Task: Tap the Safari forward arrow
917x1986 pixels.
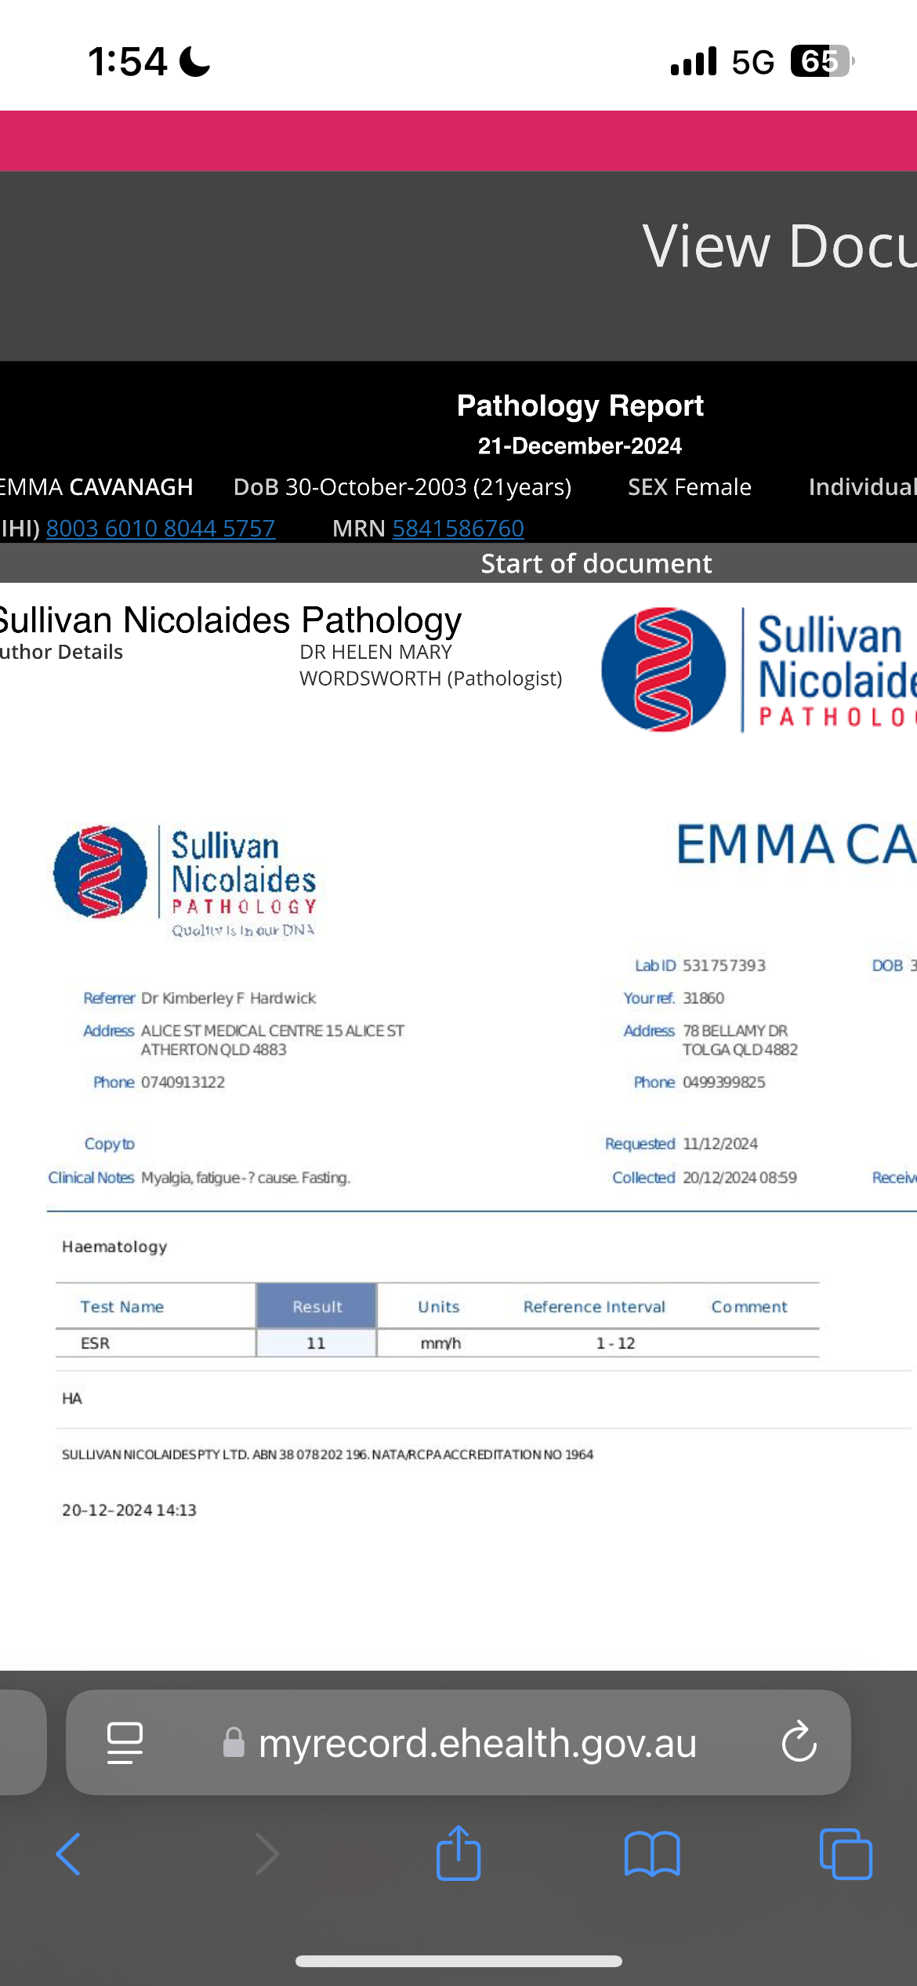Action: click(x=267, y=1854)
